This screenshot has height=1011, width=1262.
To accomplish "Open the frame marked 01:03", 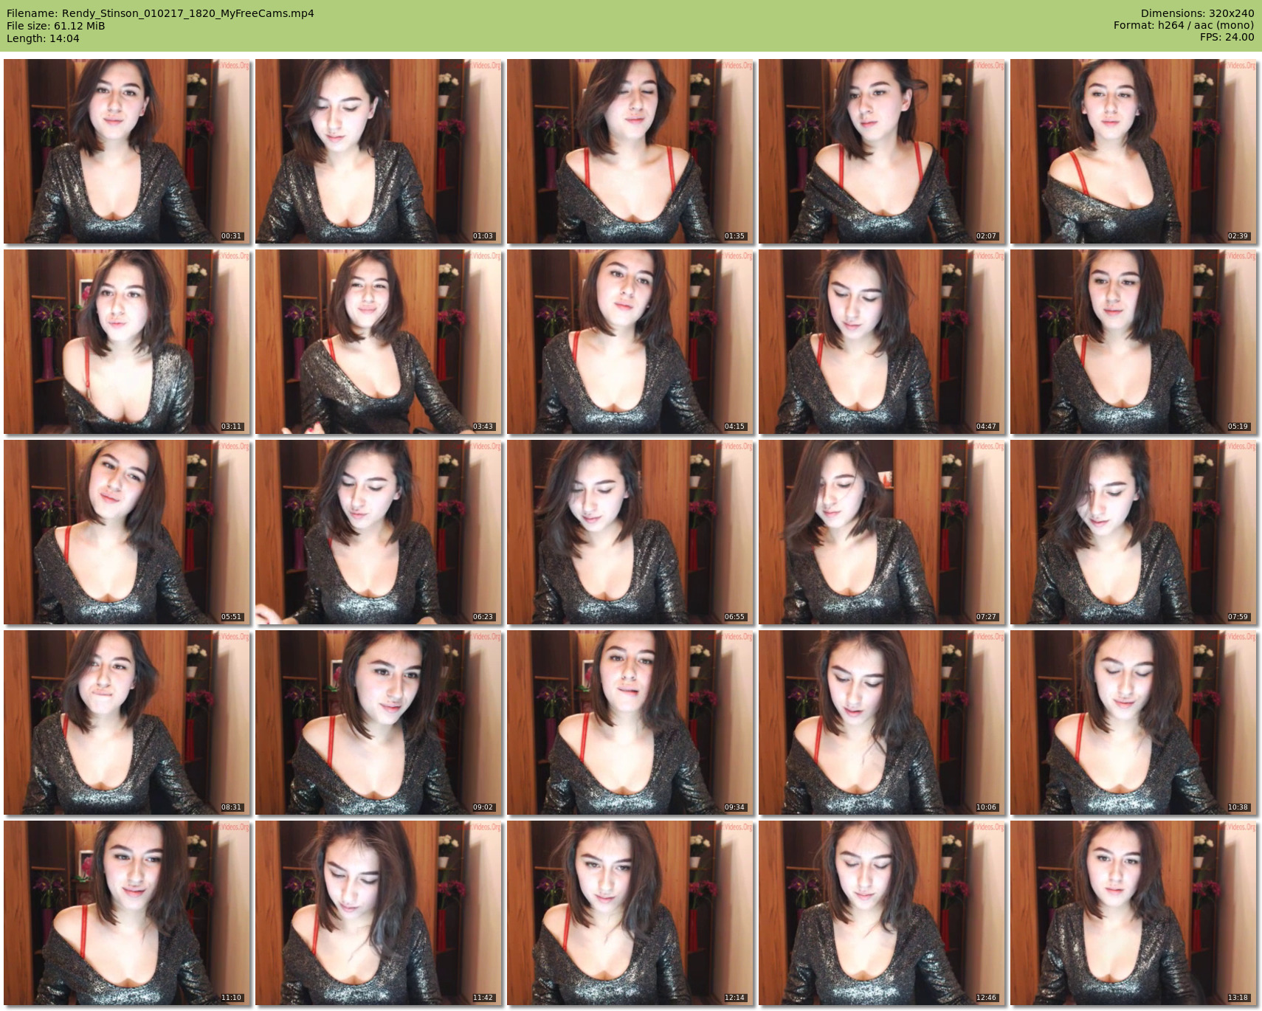I will [379, 151].
